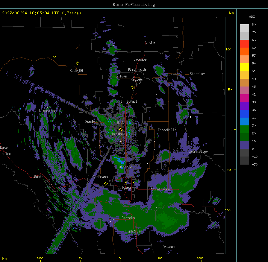Select the red 60-65 dBZ legend swatch

(x=244, y=44)
